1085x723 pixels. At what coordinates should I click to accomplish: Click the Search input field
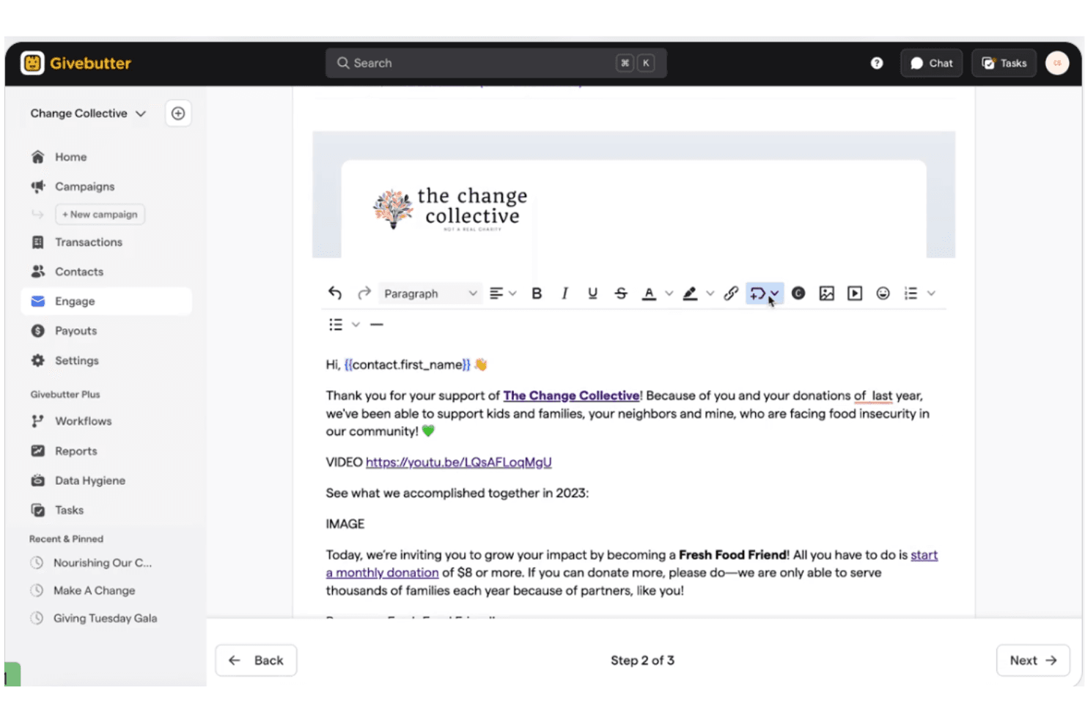(x=496, y=63)
